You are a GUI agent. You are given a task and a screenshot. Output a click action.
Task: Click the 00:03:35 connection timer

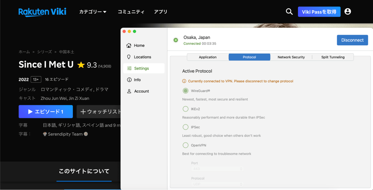[209, 43]
